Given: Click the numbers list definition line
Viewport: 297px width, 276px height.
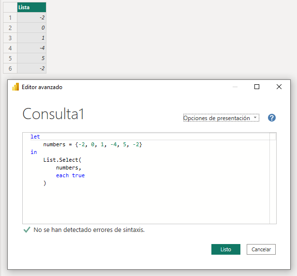Looking at the screenshot, I should click(x=92, y=145).
